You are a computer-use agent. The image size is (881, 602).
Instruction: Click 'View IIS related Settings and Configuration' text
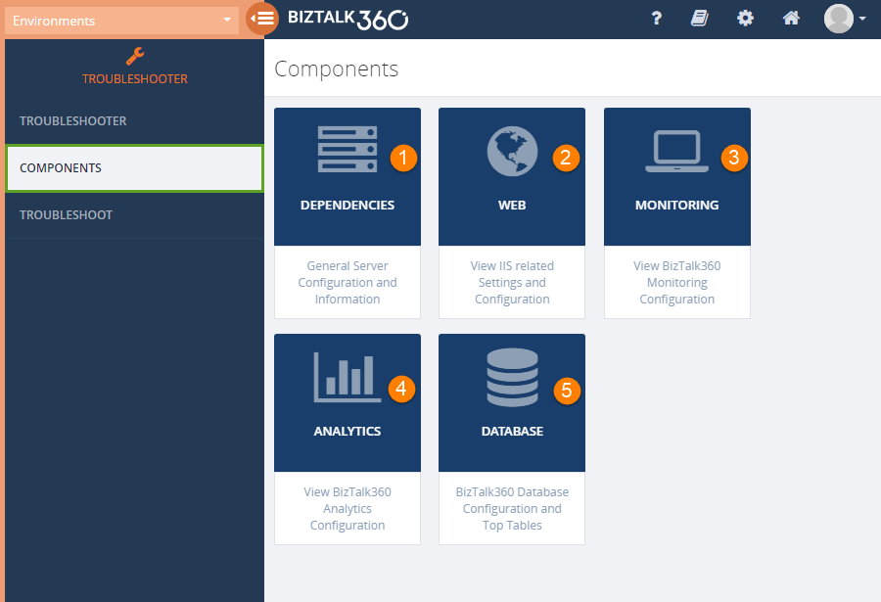[x=512, y=282]
